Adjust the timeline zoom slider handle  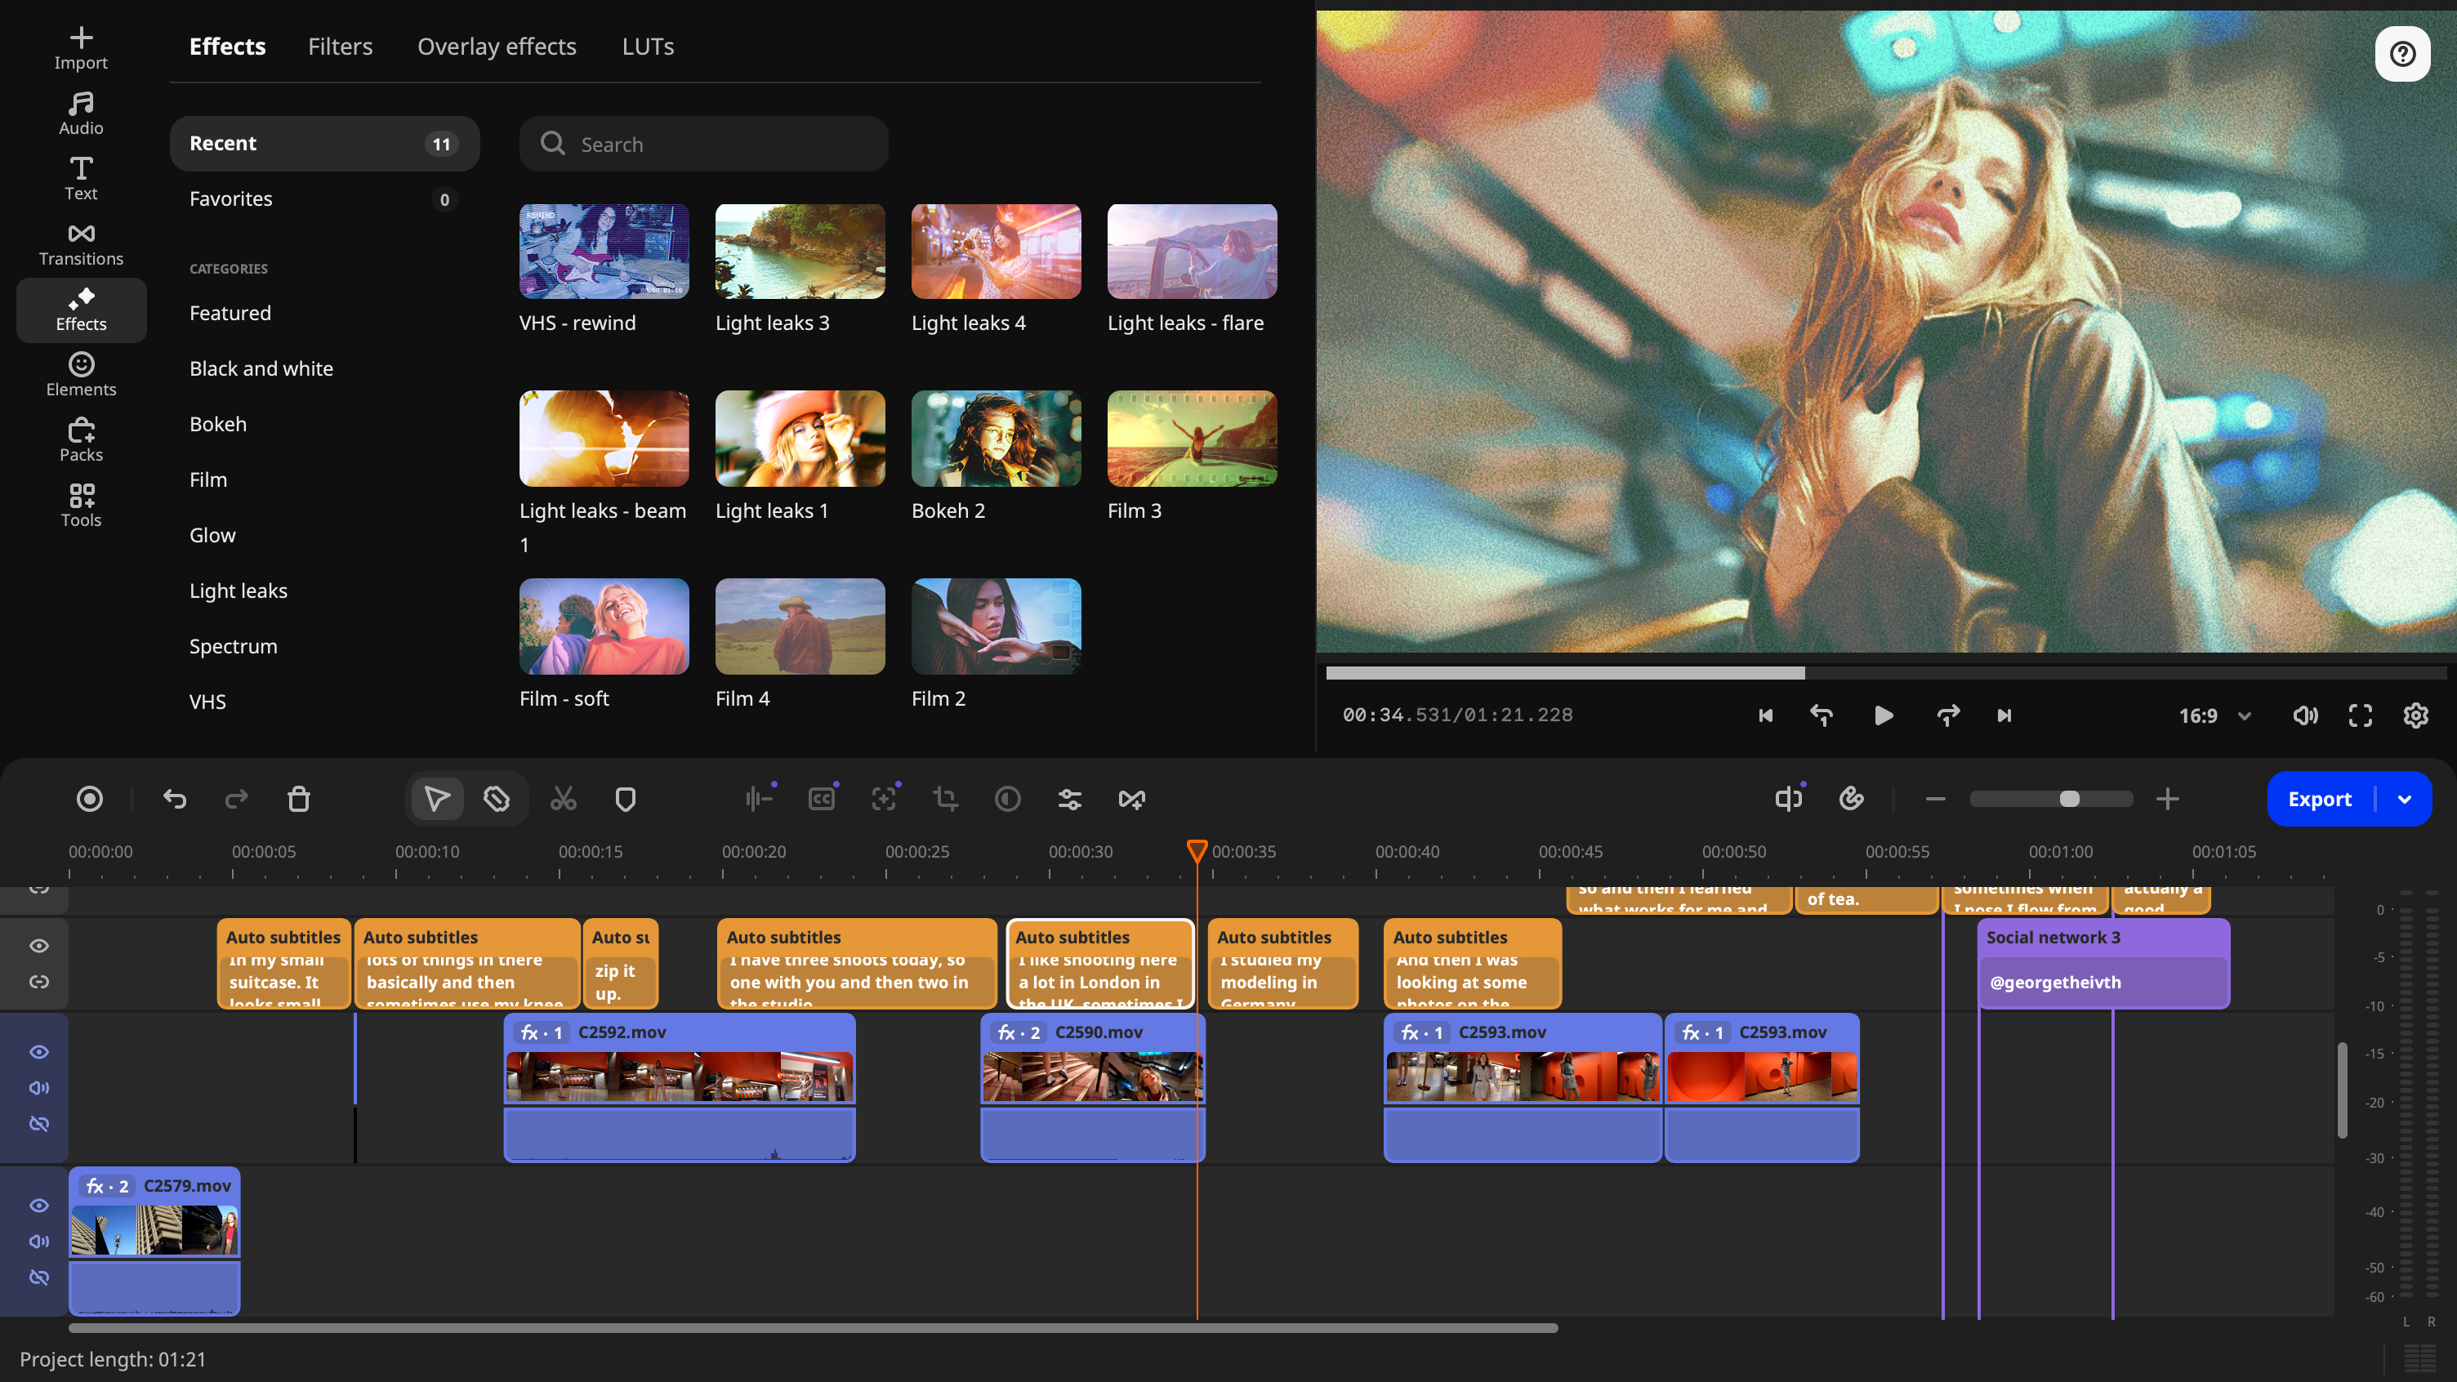[2069, 798]
